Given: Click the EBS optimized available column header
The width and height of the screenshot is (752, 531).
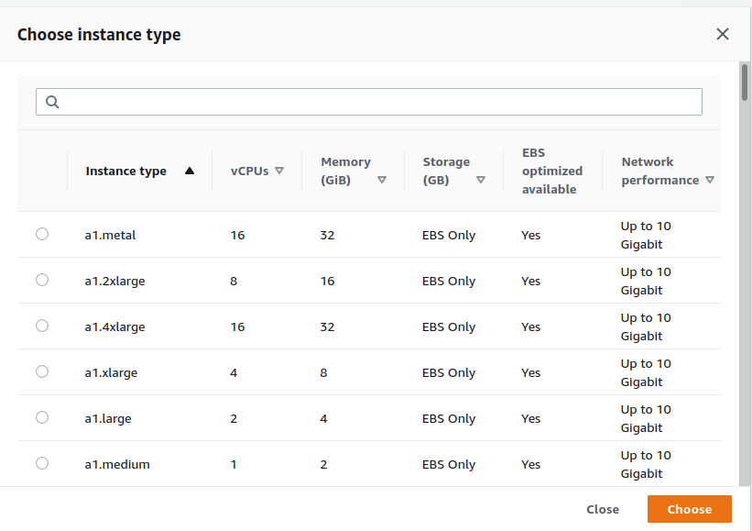Looking at the screenshot, I should click(x=551, y=171).
